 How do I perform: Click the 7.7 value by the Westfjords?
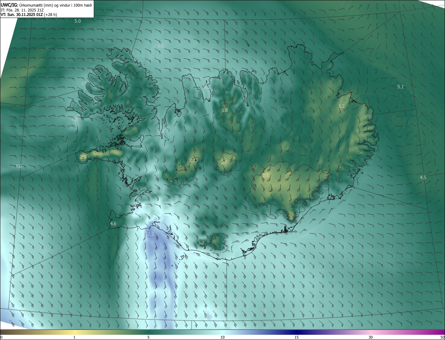click(84, 84)
